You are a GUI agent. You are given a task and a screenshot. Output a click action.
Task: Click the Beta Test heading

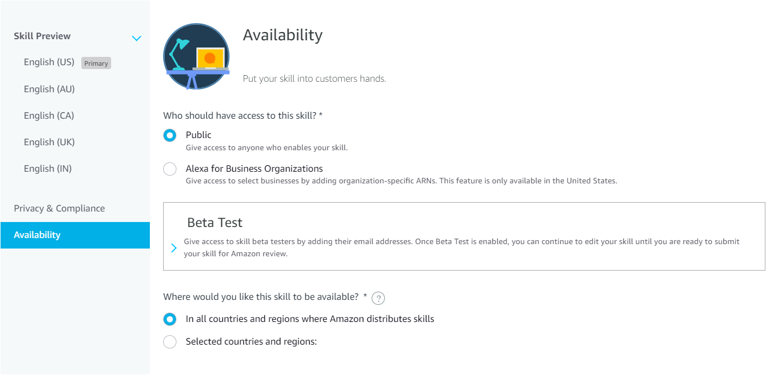pos(215,222)
